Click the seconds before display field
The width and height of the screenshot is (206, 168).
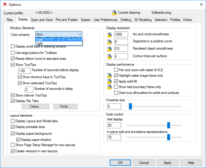click(x=24, y=71)
